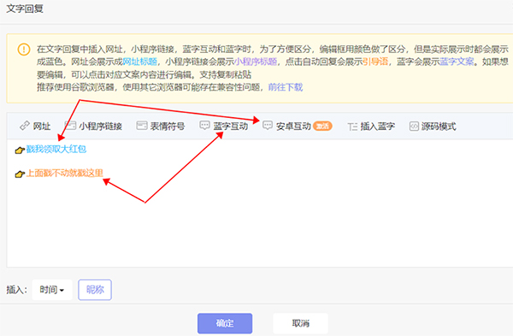
Task: Open the 前往下载 download link
Action: coord(286,87)
